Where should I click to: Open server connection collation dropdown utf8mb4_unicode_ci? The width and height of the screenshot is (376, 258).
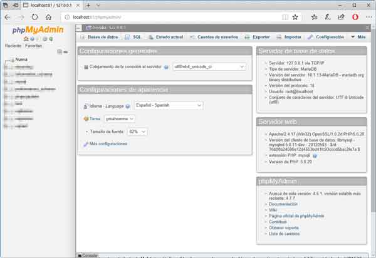click(x=209, y=67)
